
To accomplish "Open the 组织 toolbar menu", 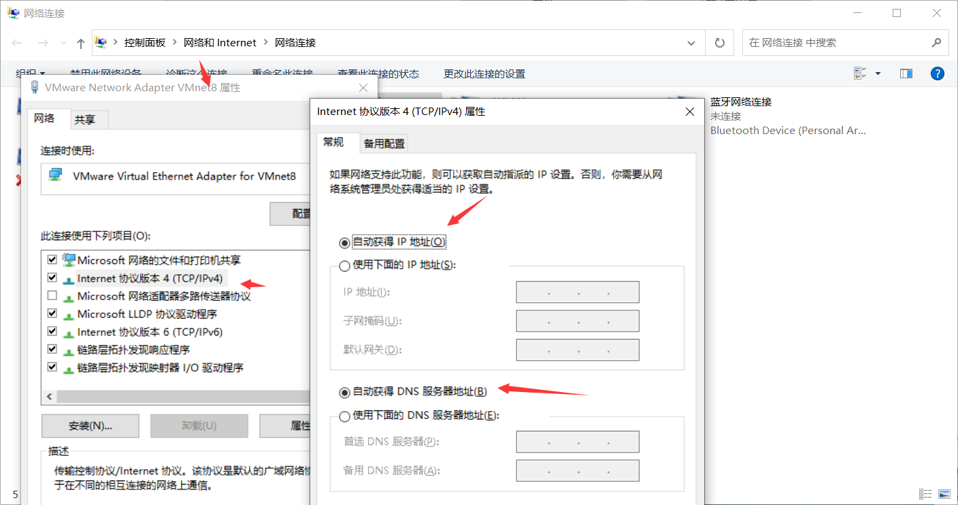I will pos(31,74).
